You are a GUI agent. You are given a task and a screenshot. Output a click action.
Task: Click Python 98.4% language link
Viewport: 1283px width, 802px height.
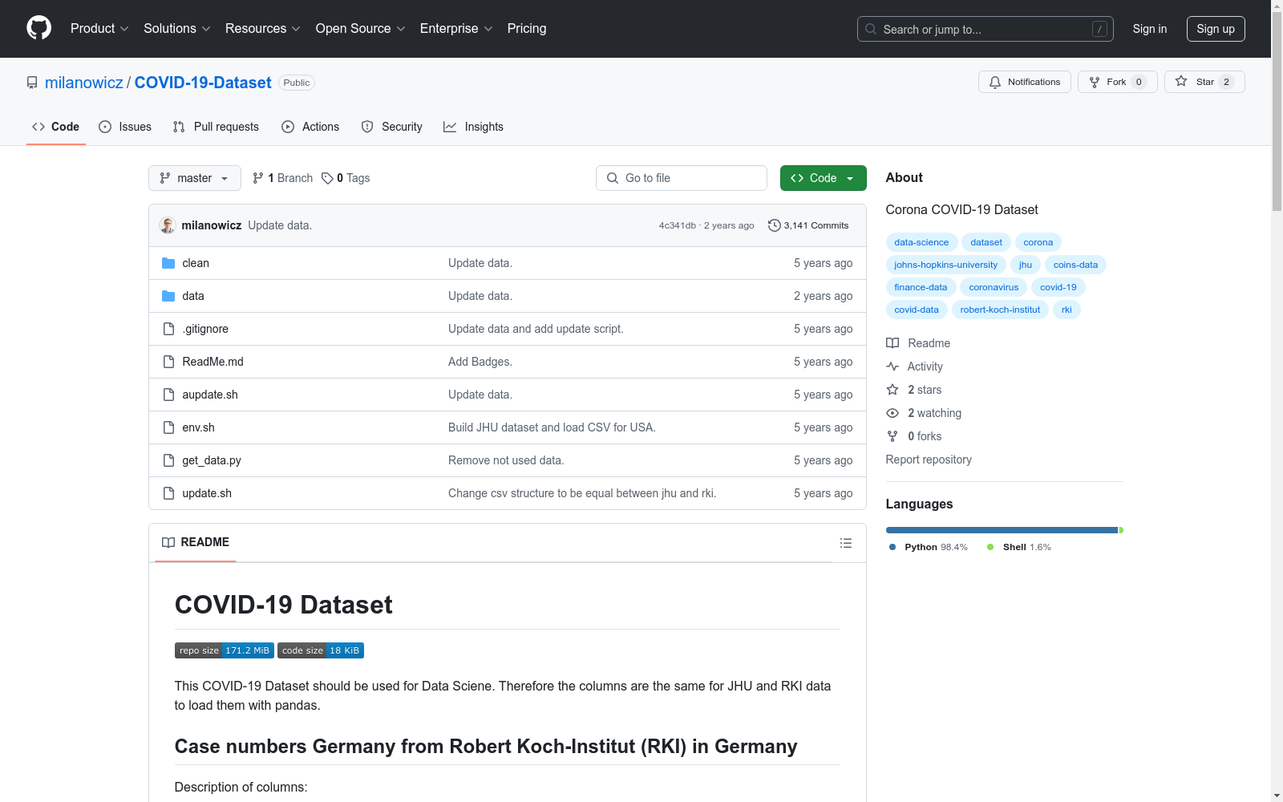[x=929, y=547]
